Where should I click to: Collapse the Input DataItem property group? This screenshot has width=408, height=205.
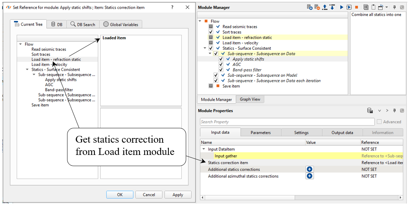(x=204, y=149)
